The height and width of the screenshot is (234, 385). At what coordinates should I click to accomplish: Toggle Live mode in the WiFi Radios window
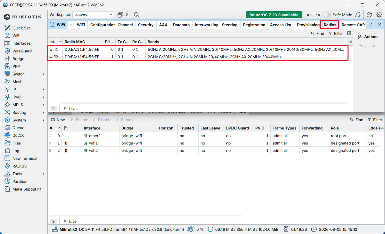coord(70,108)
